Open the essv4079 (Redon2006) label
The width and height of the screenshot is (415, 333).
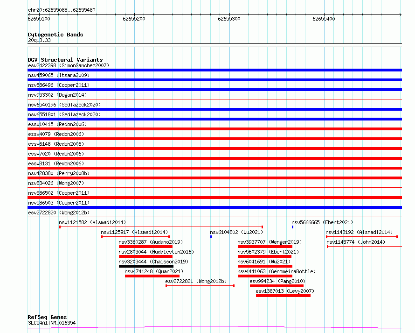[56, 134]
